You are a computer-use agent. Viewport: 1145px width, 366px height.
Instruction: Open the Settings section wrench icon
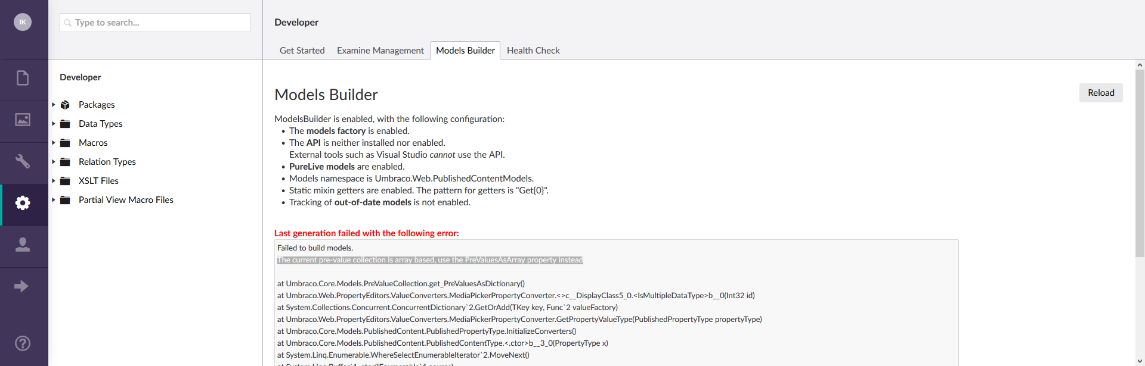click(23, 161)
